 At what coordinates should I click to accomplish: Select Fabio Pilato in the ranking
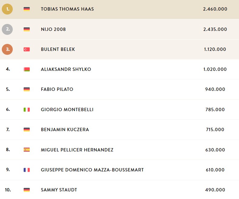[57, 89]
